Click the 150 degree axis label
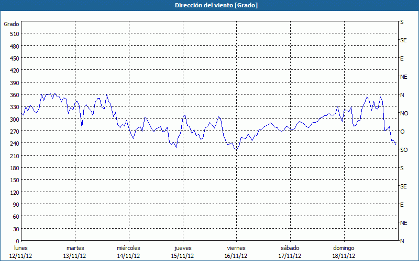This screenshot has height=261, width=419. pyautogui.click(x=15, y=180)
